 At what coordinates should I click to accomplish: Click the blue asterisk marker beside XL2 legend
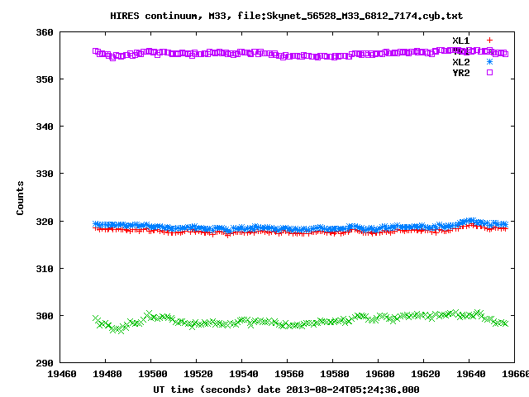[x=489, y=62]
